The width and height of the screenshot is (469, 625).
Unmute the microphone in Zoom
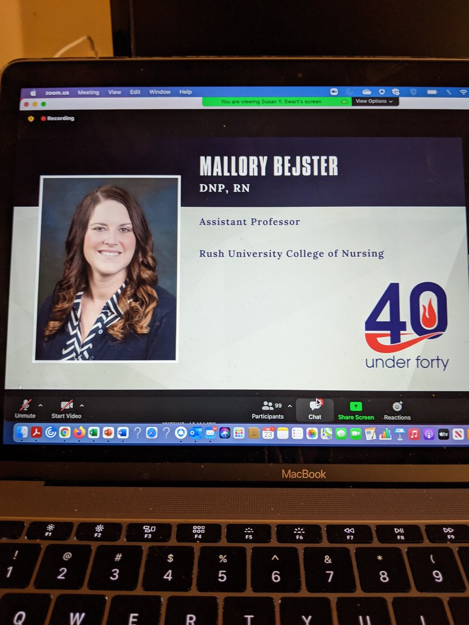pos(25,409)
